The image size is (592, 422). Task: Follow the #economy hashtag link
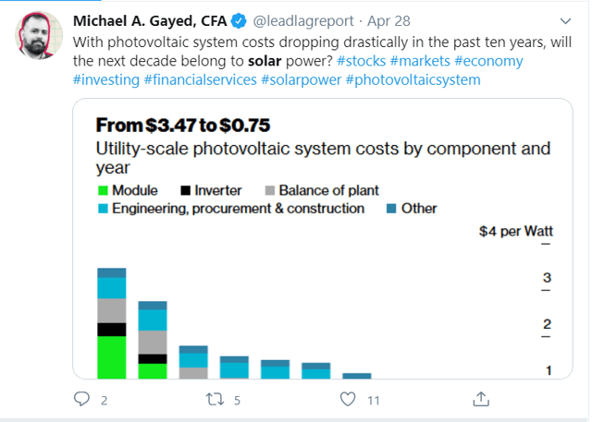[x=488, y=61]
